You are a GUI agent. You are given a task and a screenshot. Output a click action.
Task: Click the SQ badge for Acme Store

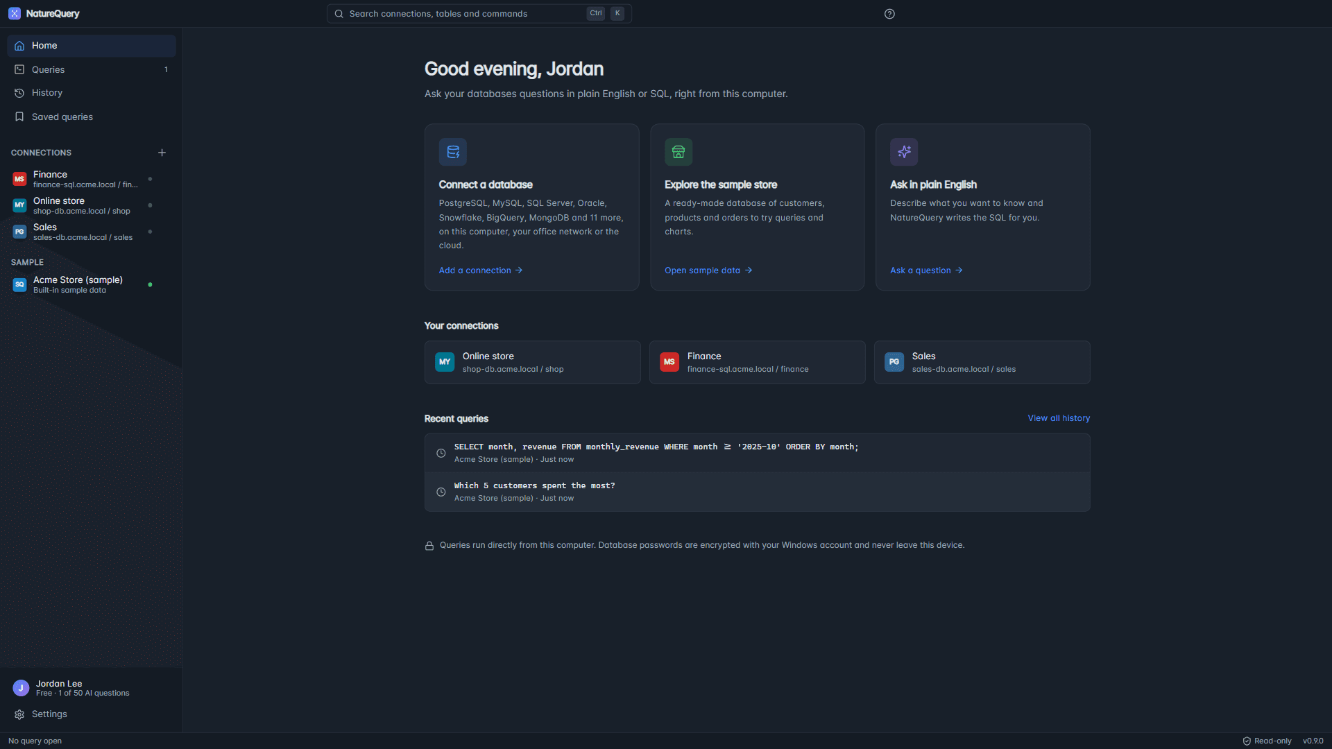[19, 285]
